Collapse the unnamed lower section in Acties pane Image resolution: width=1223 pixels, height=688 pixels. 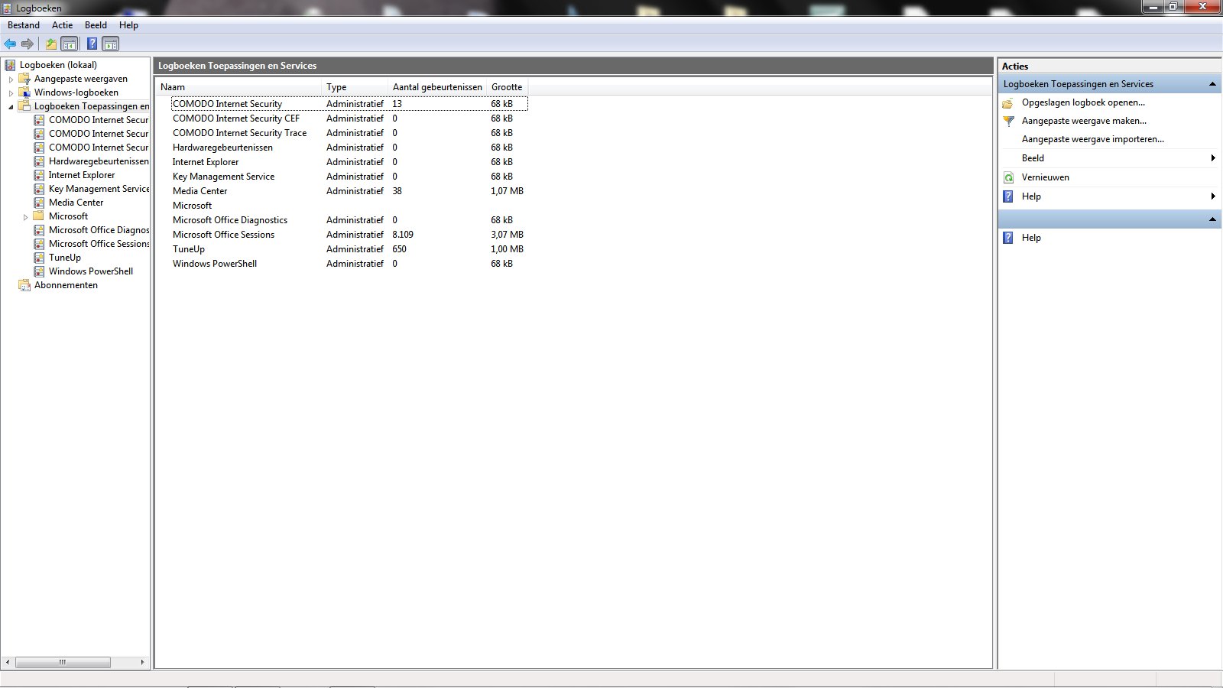tap(1212, 219)
